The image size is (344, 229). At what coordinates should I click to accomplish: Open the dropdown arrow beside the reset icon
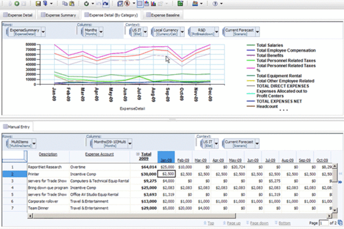(x=92, y=4)
